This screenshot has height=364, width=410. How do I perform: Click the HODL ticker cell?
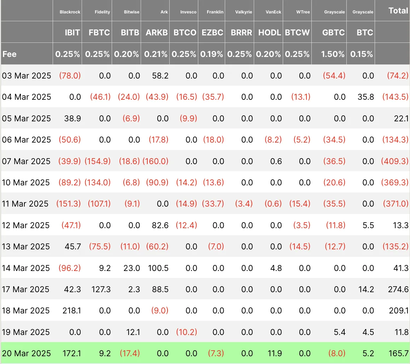(270, 33)
